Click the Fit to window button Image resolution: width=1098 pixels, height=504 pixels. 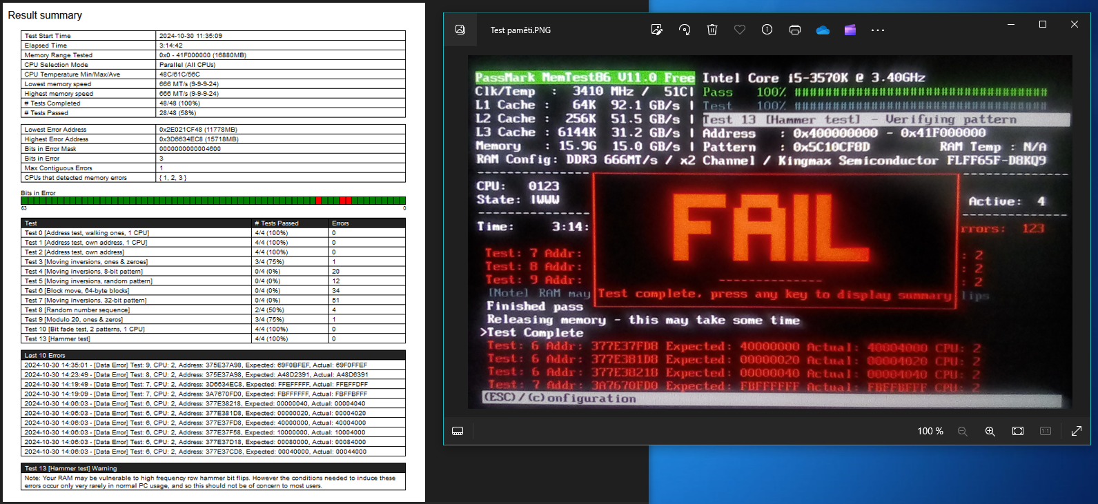pyautogui.click(x=1018, y=431)
